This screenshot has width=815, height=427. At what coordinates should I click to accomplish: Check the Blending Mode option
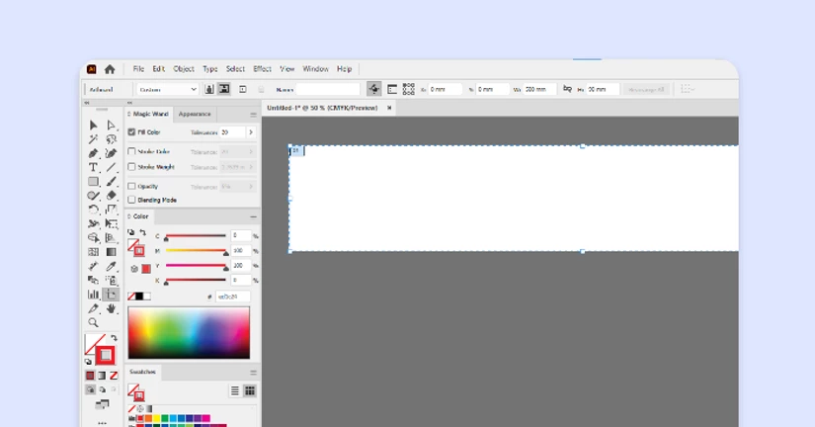[131, 200]
